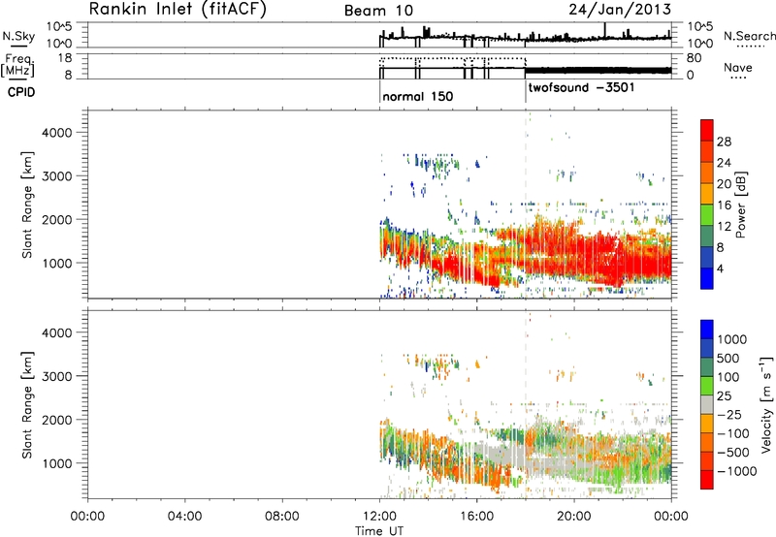Click the 'Slant Range [km]' label of velocity panel
The height and width of the screenshot is (537, 776).
coord(27,405)
